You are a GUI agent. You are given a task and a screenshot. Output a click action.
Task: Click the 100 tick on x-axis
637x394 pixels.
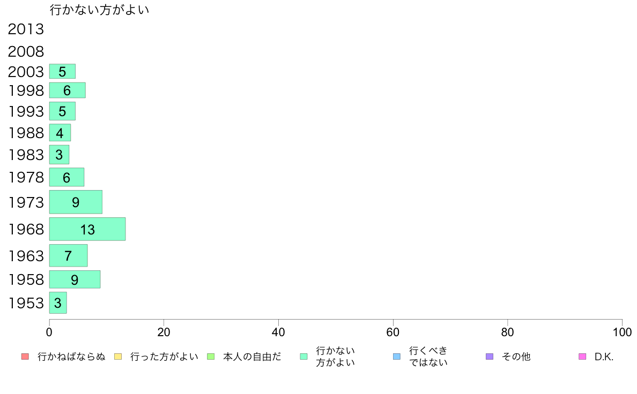click(x=622, y=332)
